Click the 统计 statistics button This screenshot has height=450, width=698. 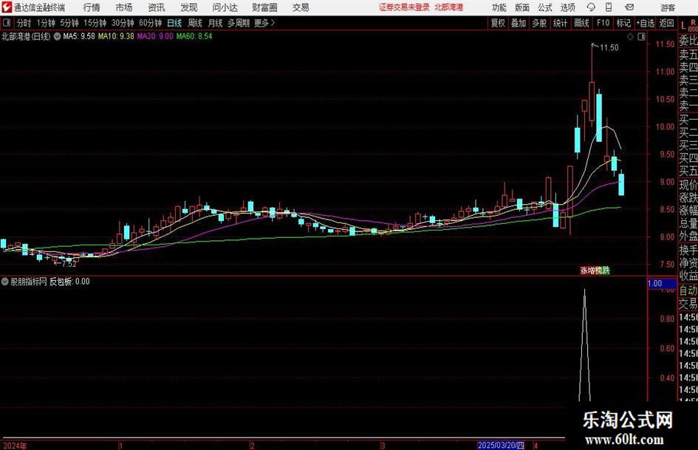point(561,23)
